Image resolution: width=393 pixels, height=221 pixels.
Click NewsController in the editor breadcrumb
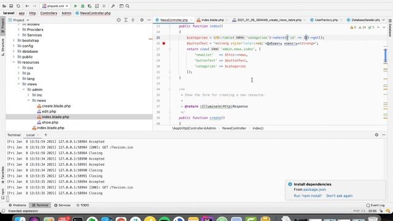pyautogui.click(x=234, y=128)
